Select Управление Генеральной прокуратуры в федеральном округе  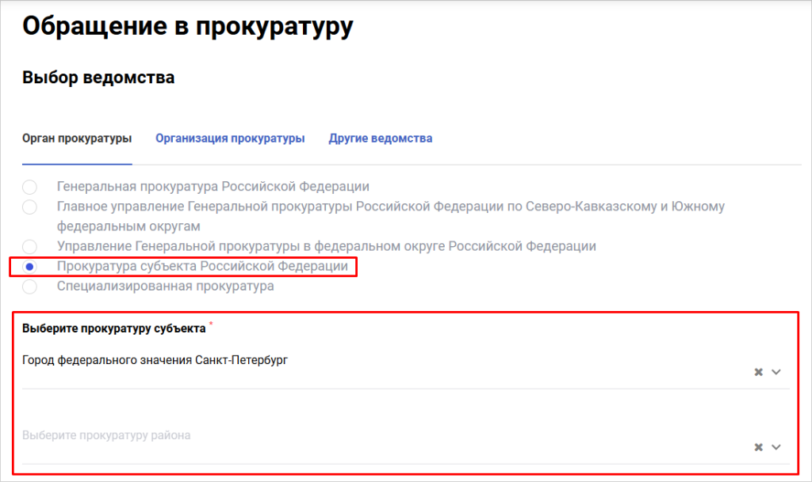tap(29, 247)
